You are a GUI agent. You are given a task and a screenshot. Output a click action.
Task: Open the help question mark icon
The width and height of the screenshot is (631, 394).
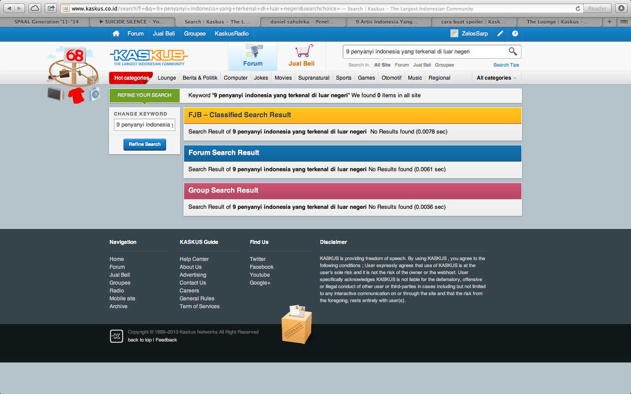point(515,33)
